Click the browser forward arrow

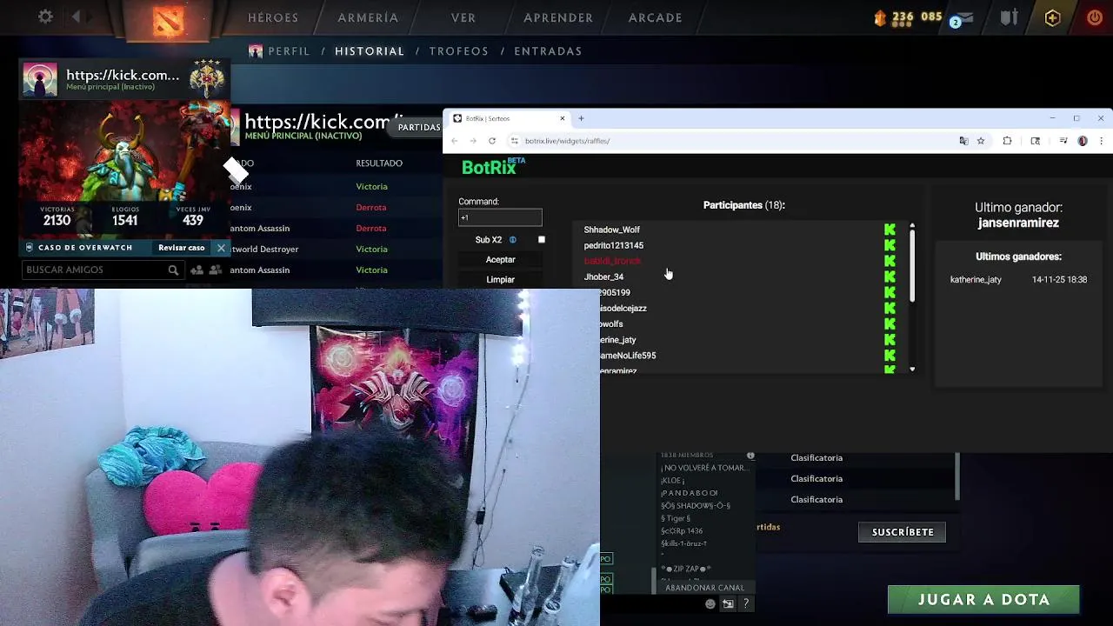pos(473,141)
